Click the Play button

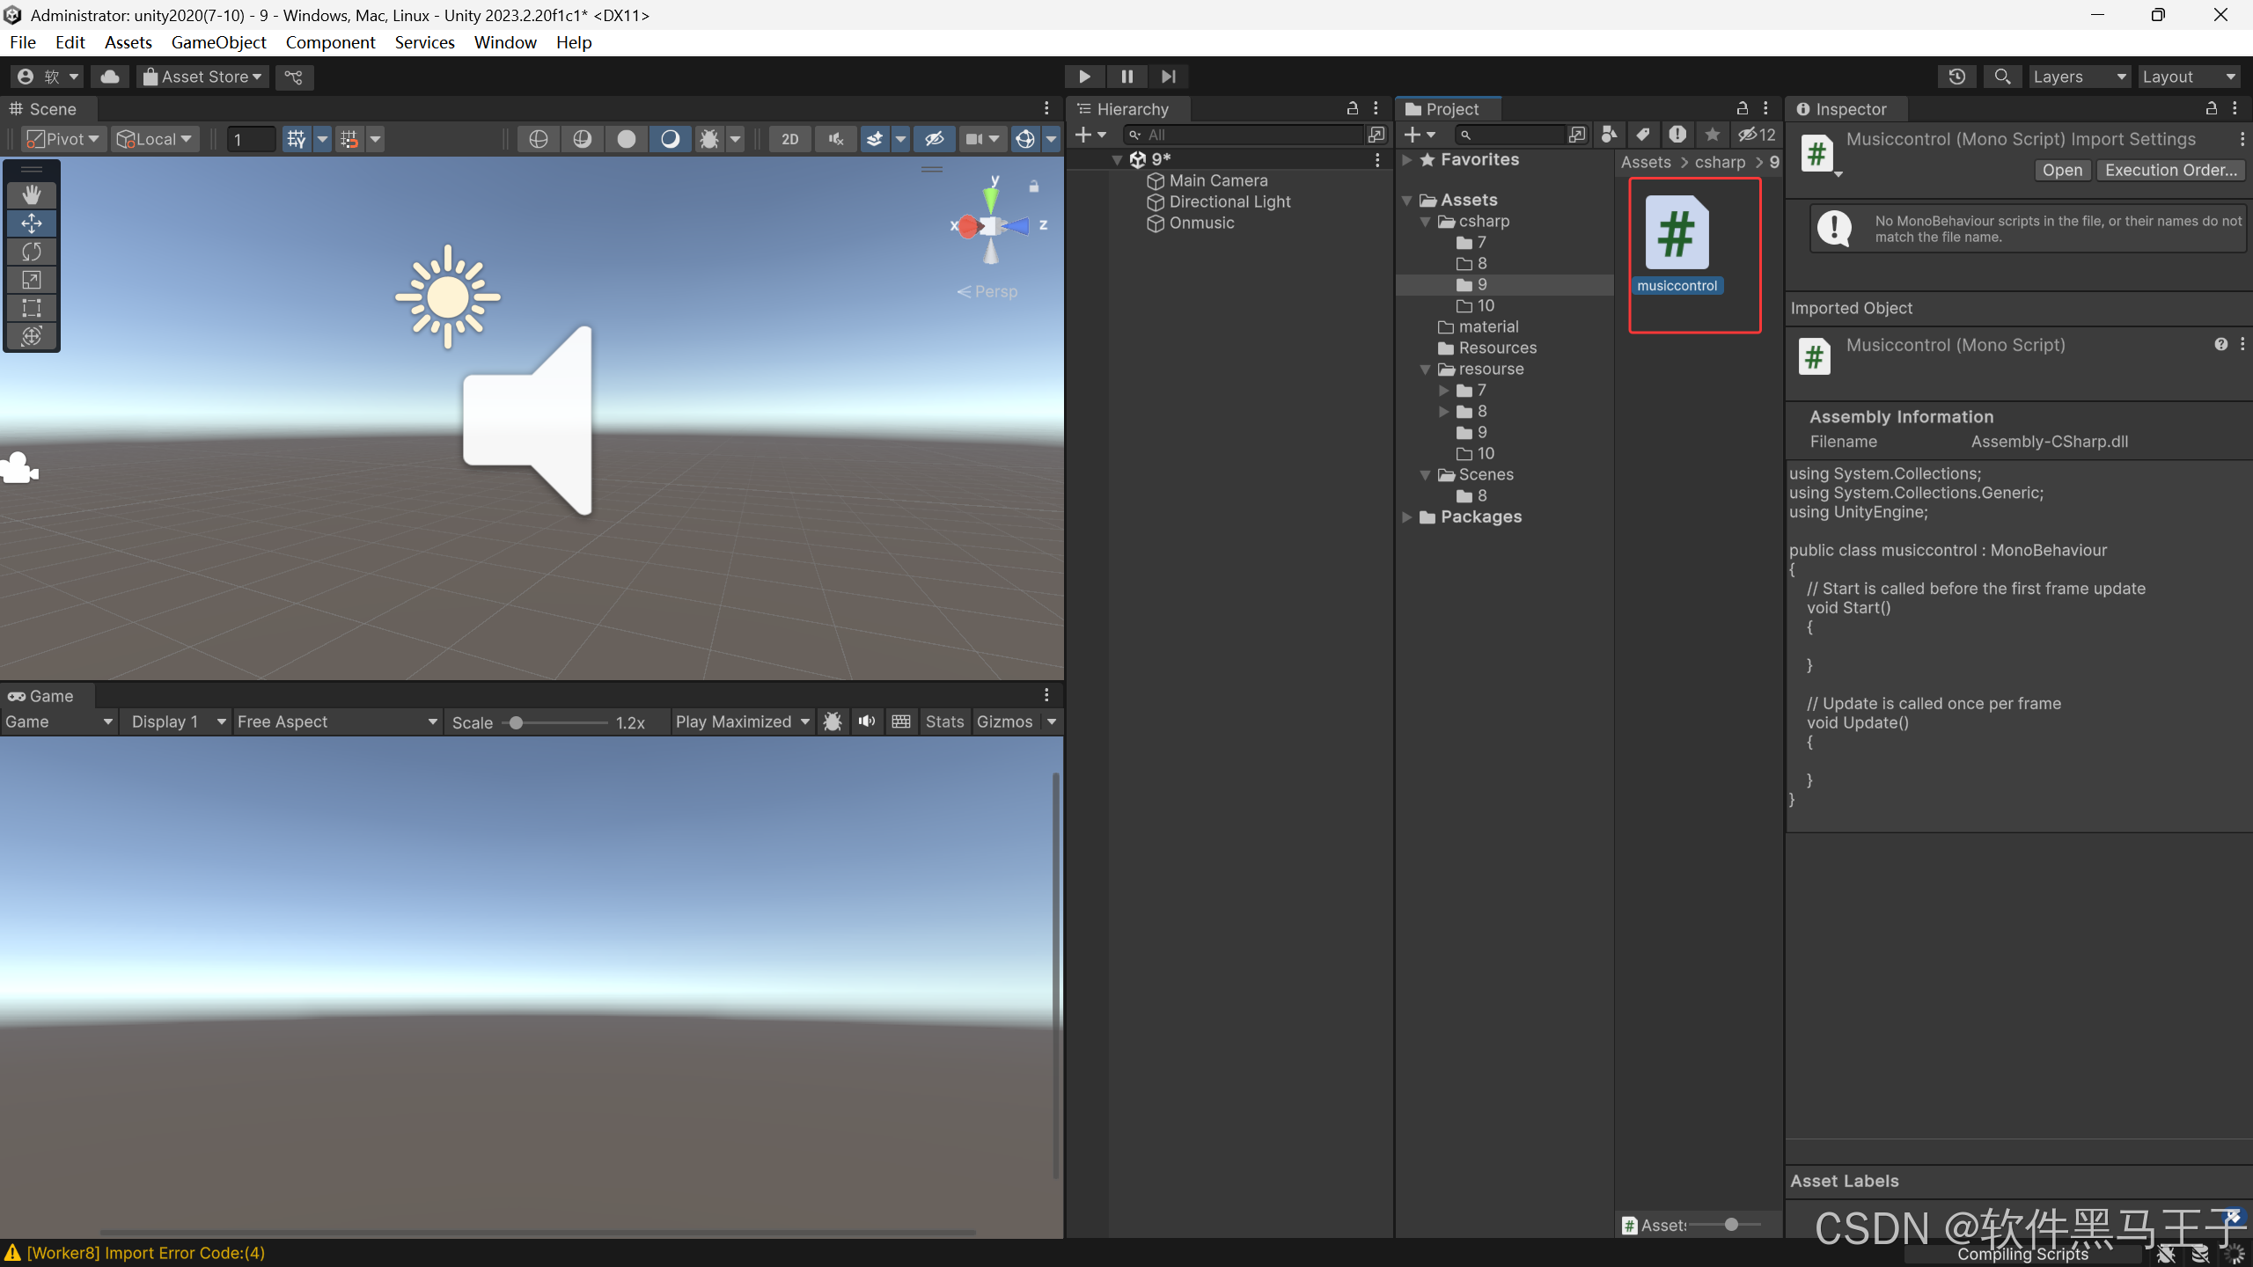(x=1084, y=77)
